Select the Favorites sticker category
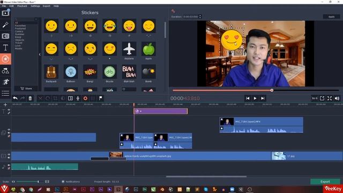 pyautogui.click(x=20, y=26)
